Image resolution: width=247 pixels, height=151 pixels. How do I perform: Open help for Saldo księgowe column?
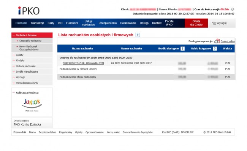[x=215, y=49]
